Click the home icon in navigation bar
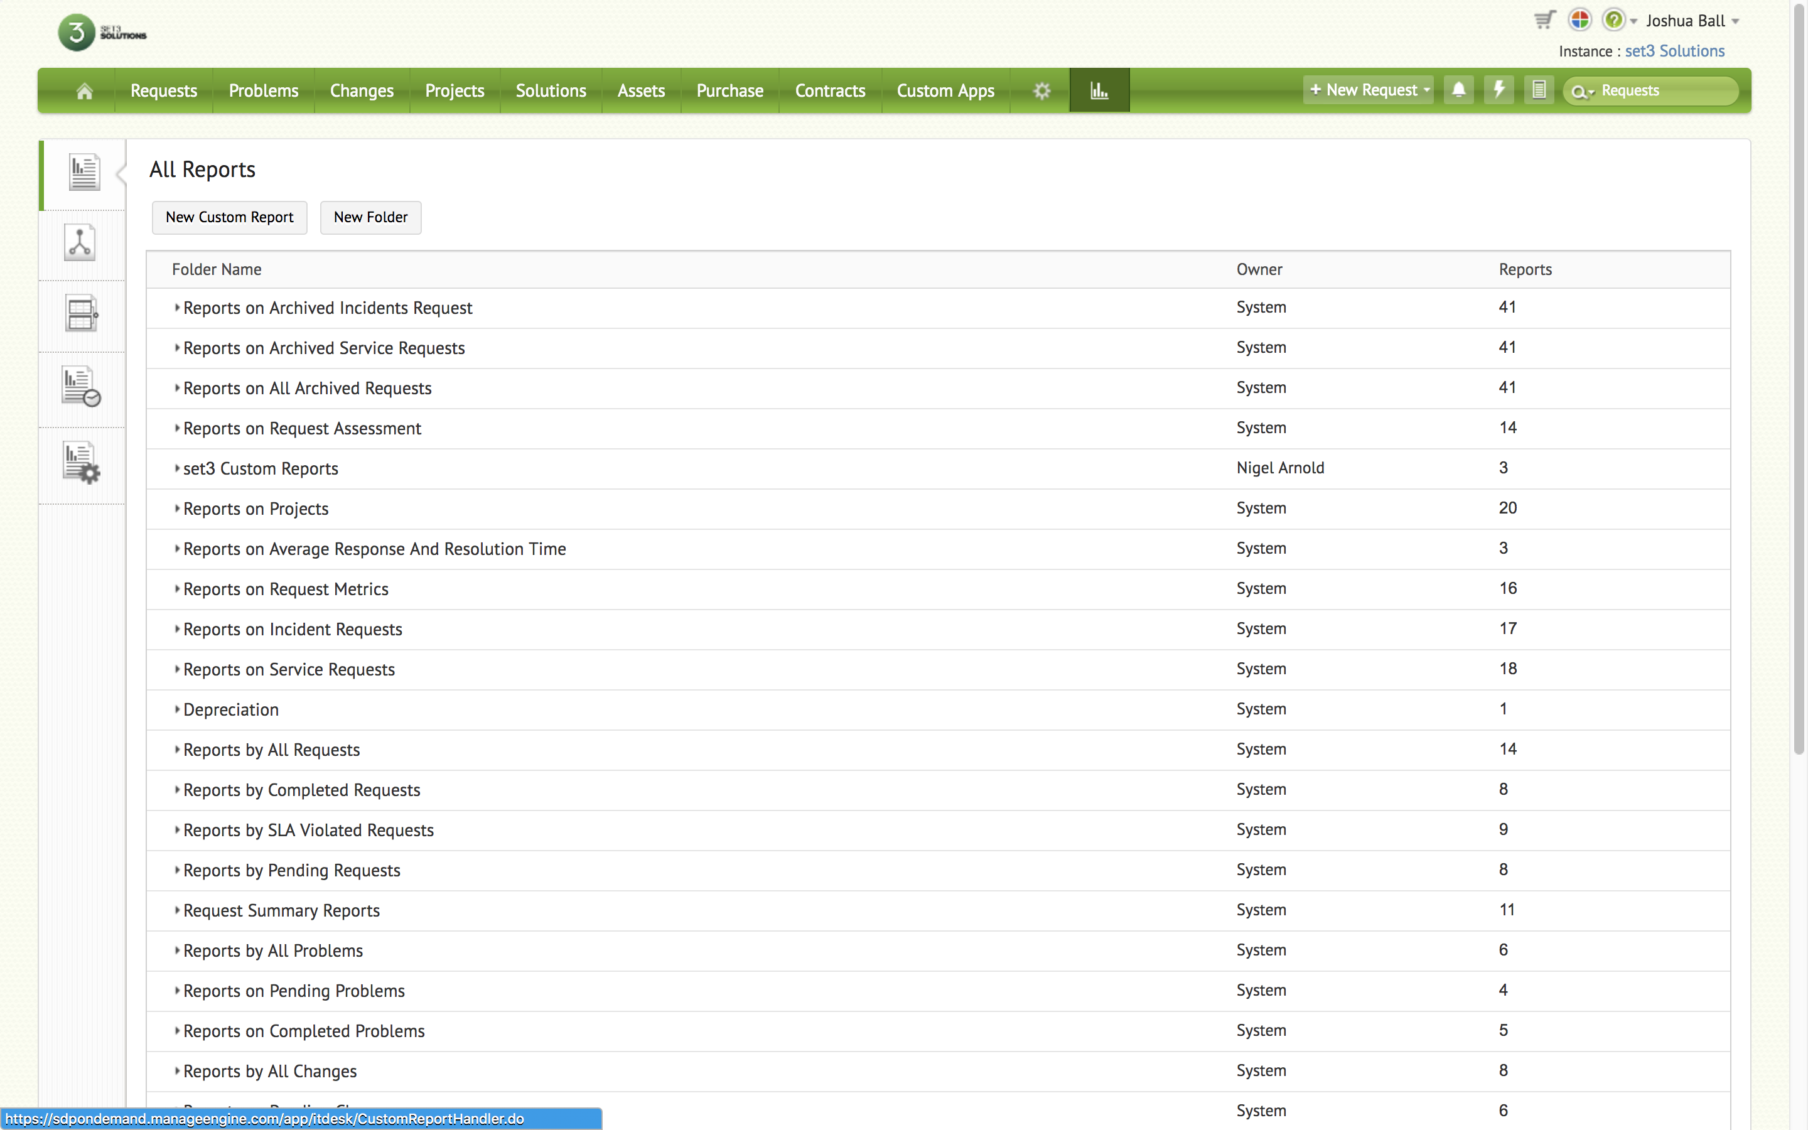 point(84,90)
